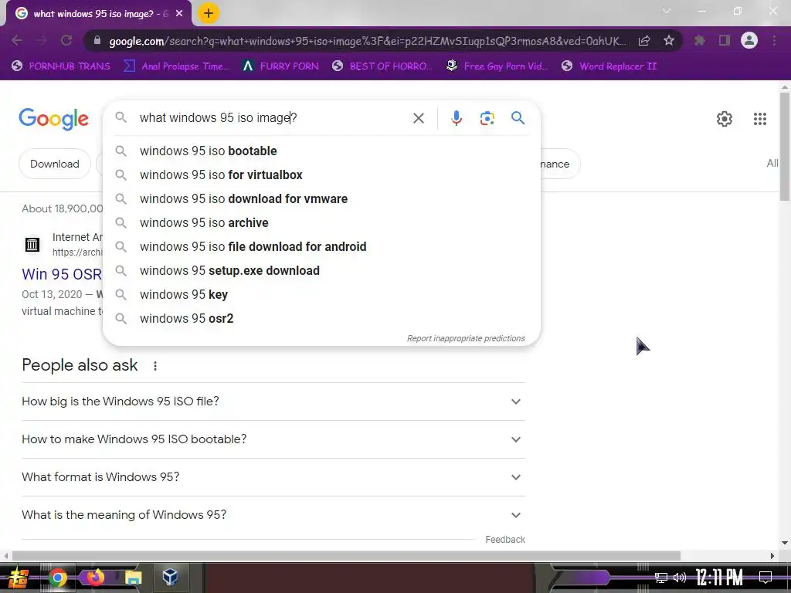
Task: Expand 'What is the meaning of Windows 95?'
Action: 273,515
